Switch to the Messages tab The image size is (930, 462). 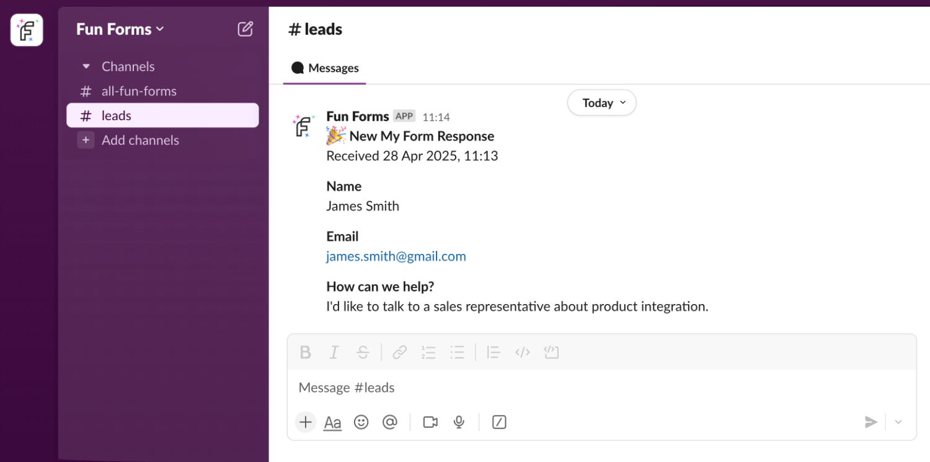click(325, 68)
